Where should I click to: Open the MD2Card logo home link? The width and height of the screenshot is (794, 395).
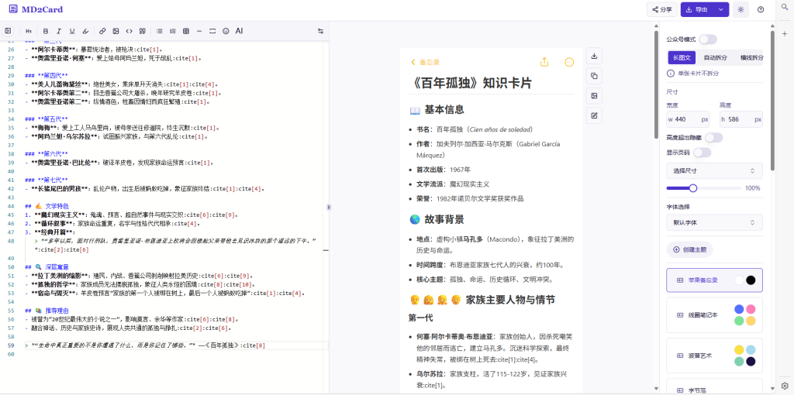point(36,9)
